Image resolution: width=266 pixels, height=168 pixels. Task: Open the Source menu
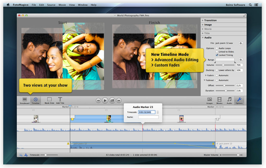[x=51, y=5]
